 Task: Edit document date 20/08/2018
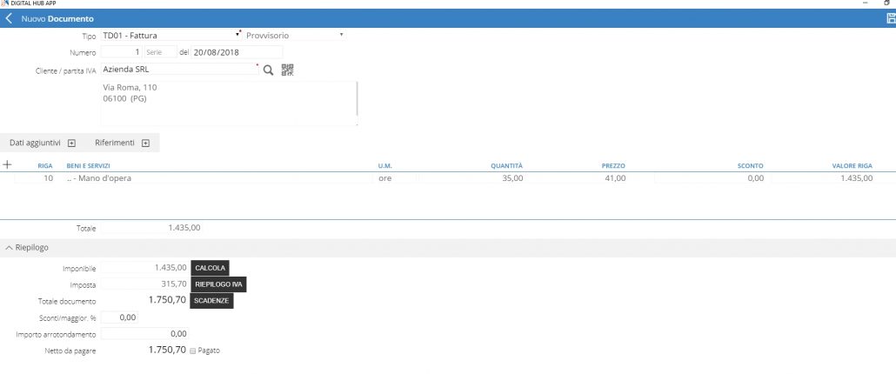[237, 52]
